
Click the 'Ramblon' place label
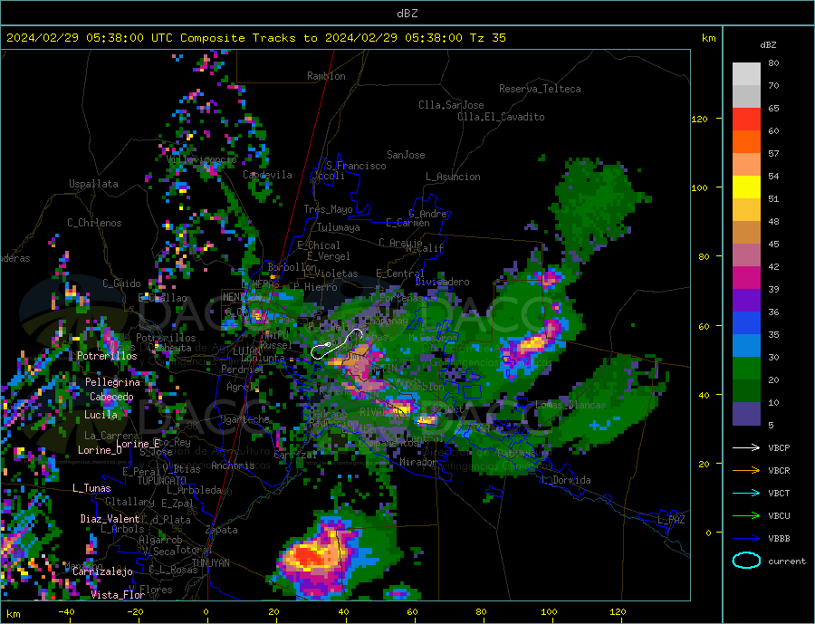tap(326, 76)
